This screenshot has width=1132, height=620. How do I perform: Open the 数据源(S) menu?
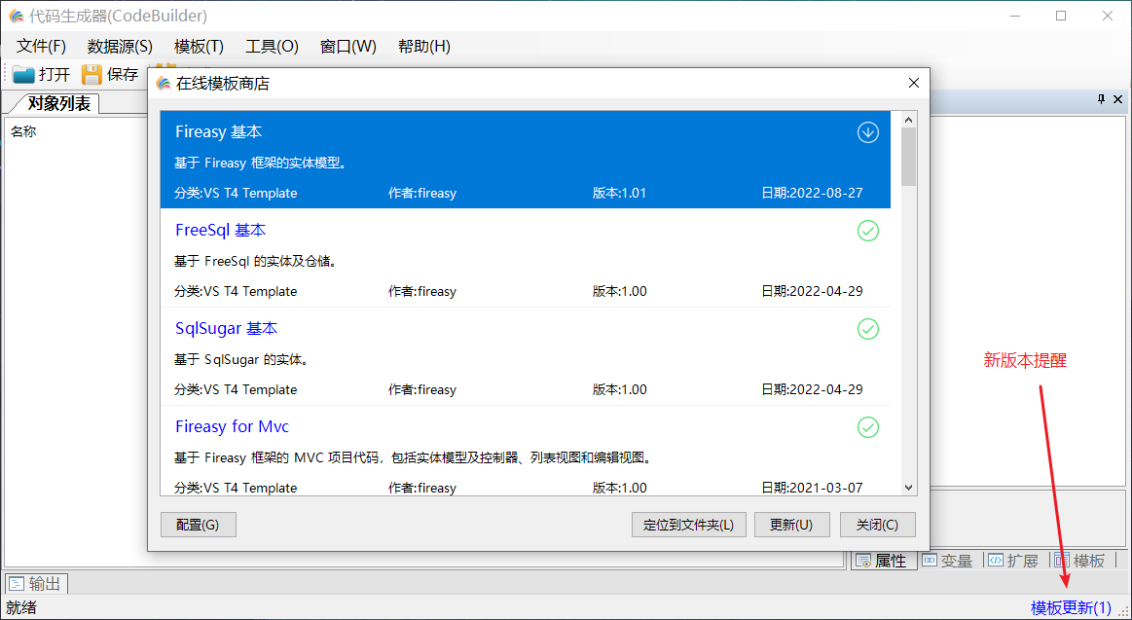[120, 46]
